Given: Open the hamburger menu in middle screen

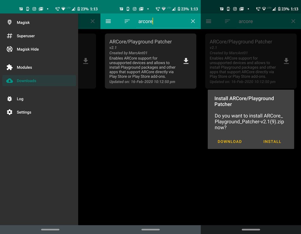Looking at the screenshot, I should (108, 21).
